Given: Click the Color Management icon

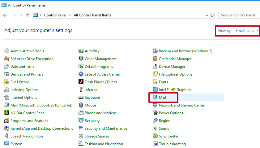Looking at the screenshot, I should coord(81,59).
